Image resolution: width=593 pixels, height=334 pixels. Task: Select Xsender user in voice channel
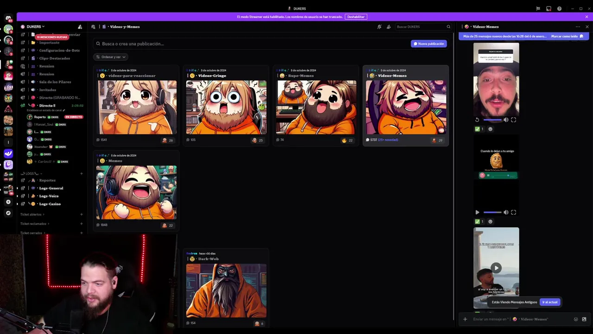(x=55, y=147)
